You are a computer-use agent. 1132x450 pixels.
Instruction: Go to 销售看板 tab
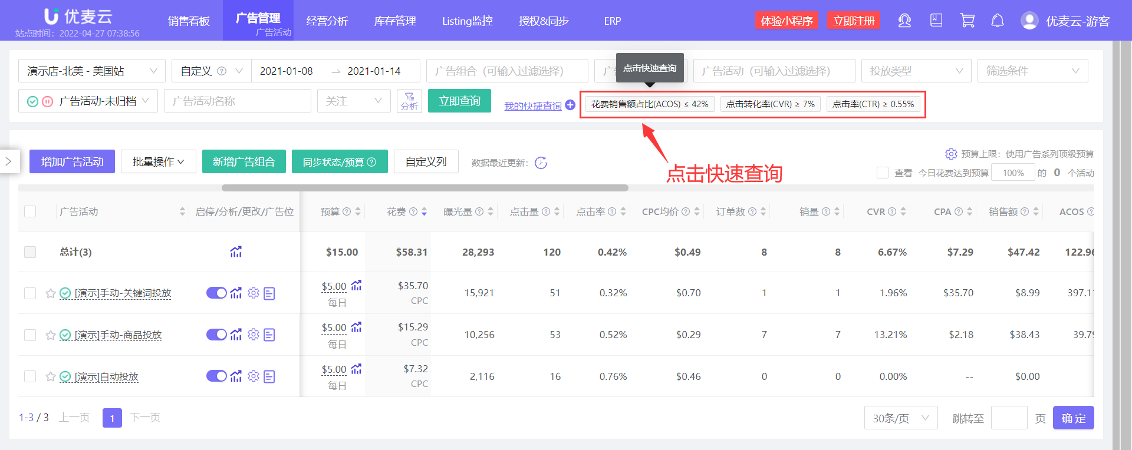point(189,21)
